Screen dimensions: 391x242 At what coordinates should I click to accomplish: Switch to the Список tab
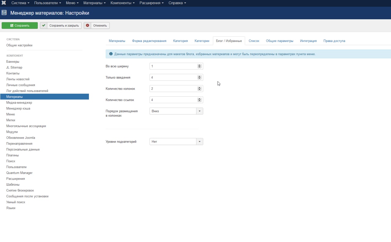click(254, 41)
